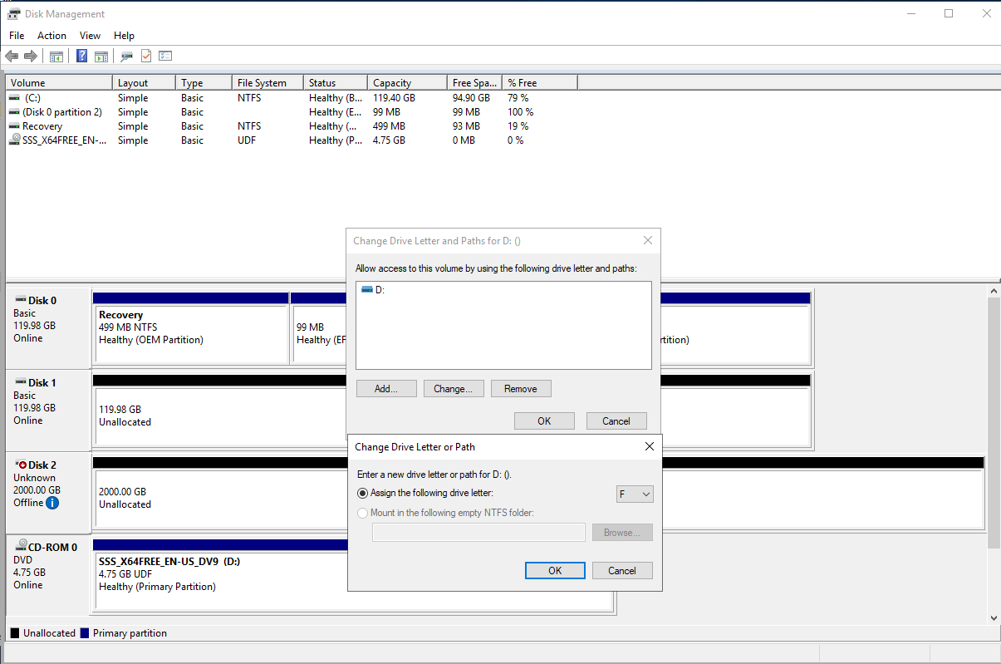The height and width of the screenshot is (664, 1001).
Task: Click the vertical scrollbar thumb in disk view
Action: click(994, 423)
